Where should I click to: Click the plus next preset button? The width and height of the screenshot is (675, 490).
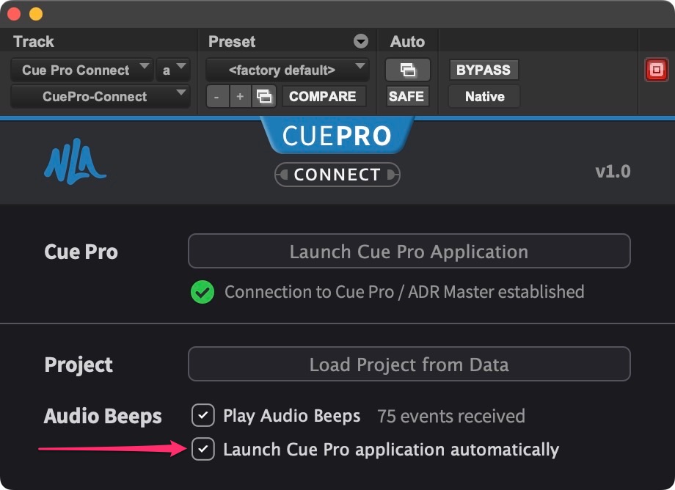[x=240, y=96]
